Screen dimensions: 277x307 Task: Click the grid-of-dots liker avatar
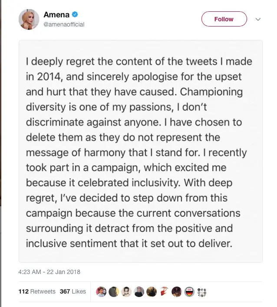[201, 291]
